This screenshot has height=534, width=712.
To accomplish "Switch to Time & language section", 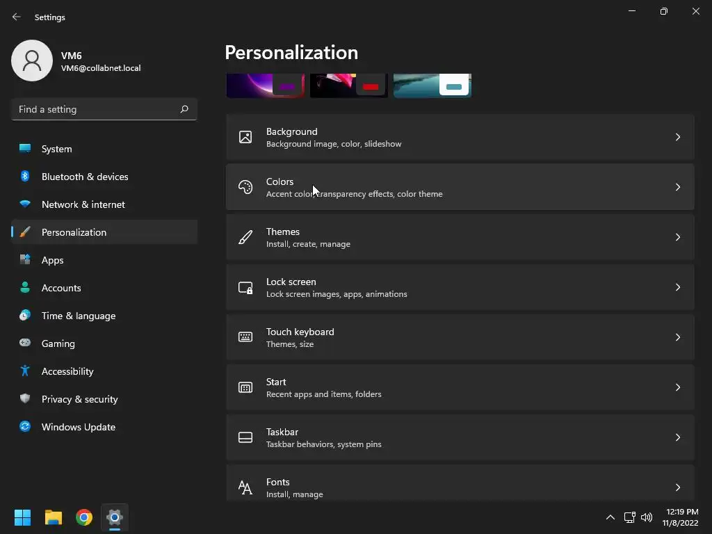I will tap(79, 316).
